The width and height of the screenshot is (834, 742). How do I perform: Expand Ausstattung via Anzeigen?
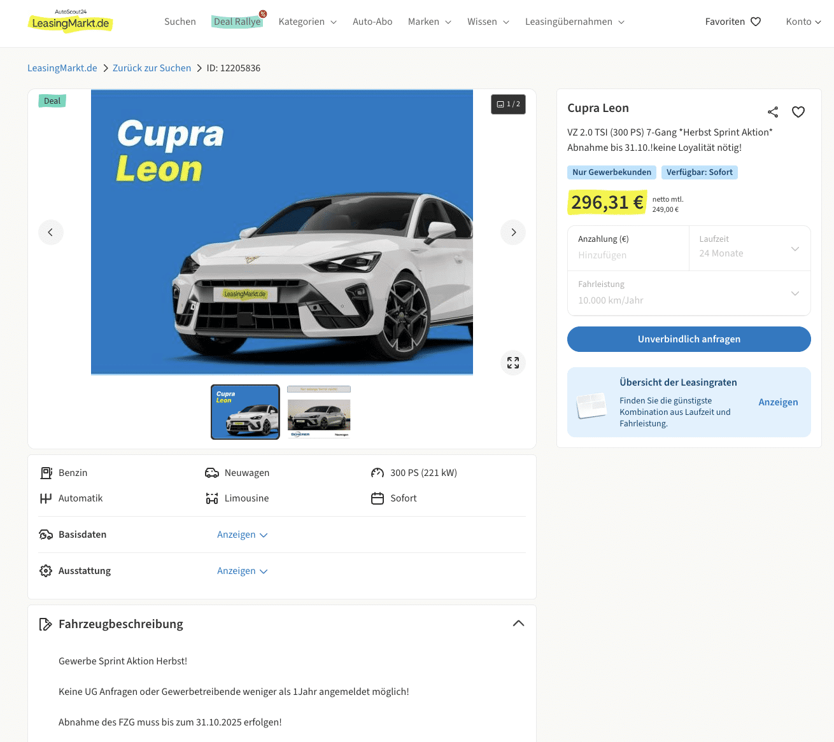[x=243, y=571]
